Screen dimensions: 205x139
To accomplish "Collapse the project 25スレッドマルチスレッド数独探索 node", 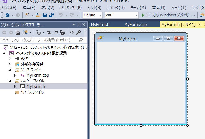I will (4, 53).
